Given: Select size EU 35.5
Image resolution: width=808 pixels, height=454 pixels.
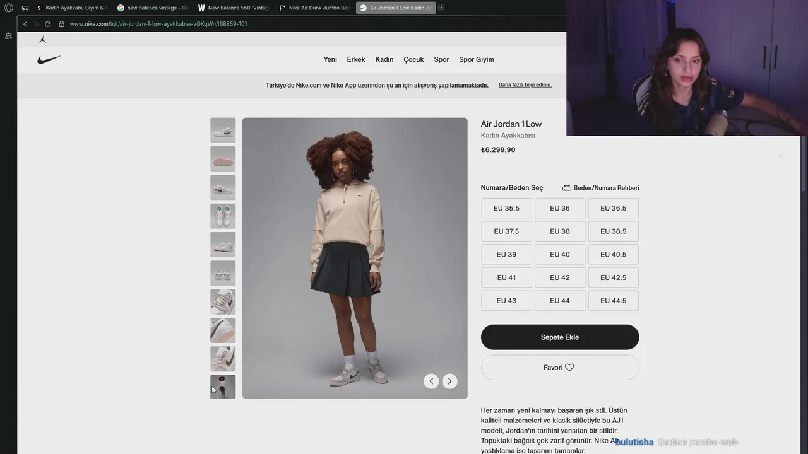Looking at the screenshot, I should [x=506, y=208].
